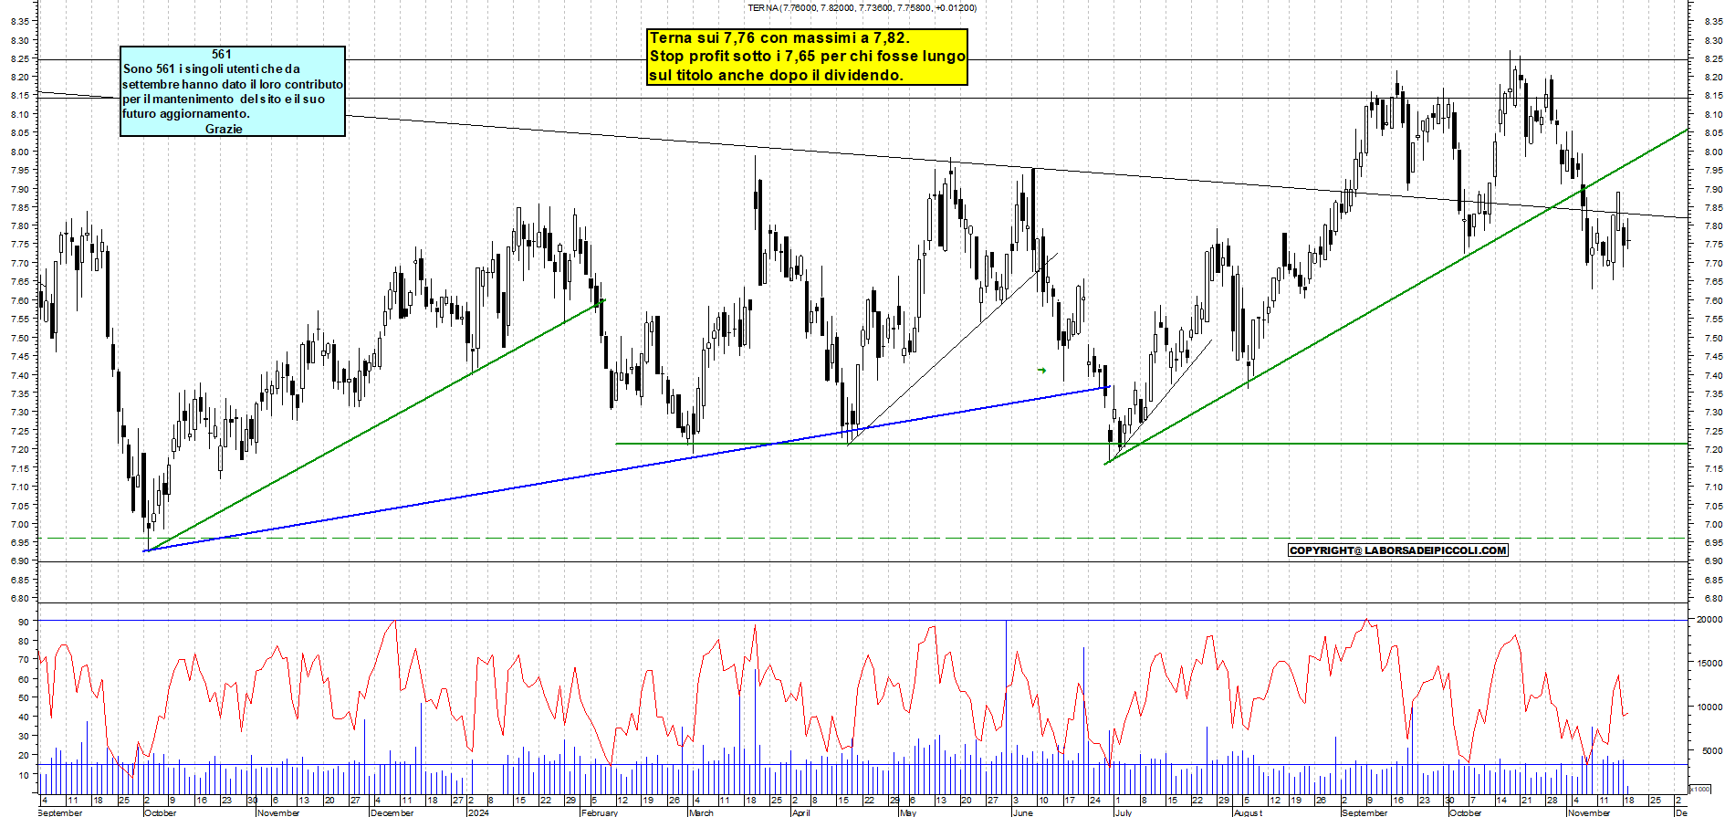Select 'Sono 561 i singoli utenti che da' line
This screenshot has width=1725, height=817.
(x=211, y=68)
